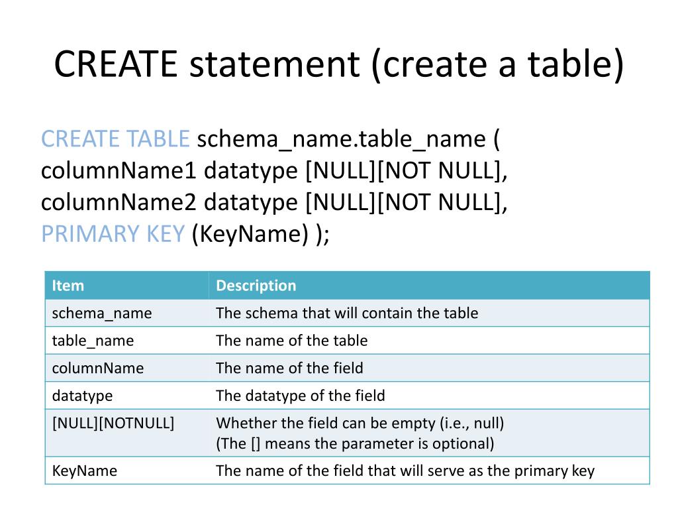Select the 'datatype' table cell

pyautogui.click(x=126, y=396)
